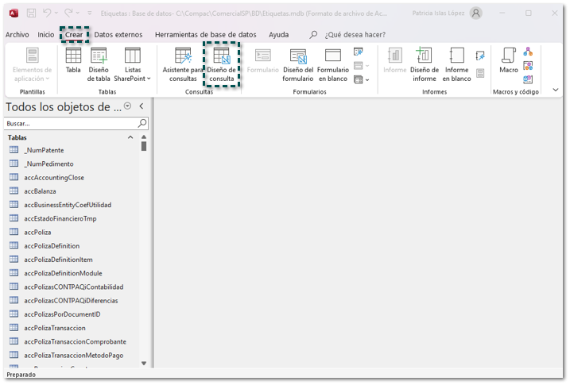Collapse the ribbon with the chevron
The image size is (570, 385).
[556, 90]
